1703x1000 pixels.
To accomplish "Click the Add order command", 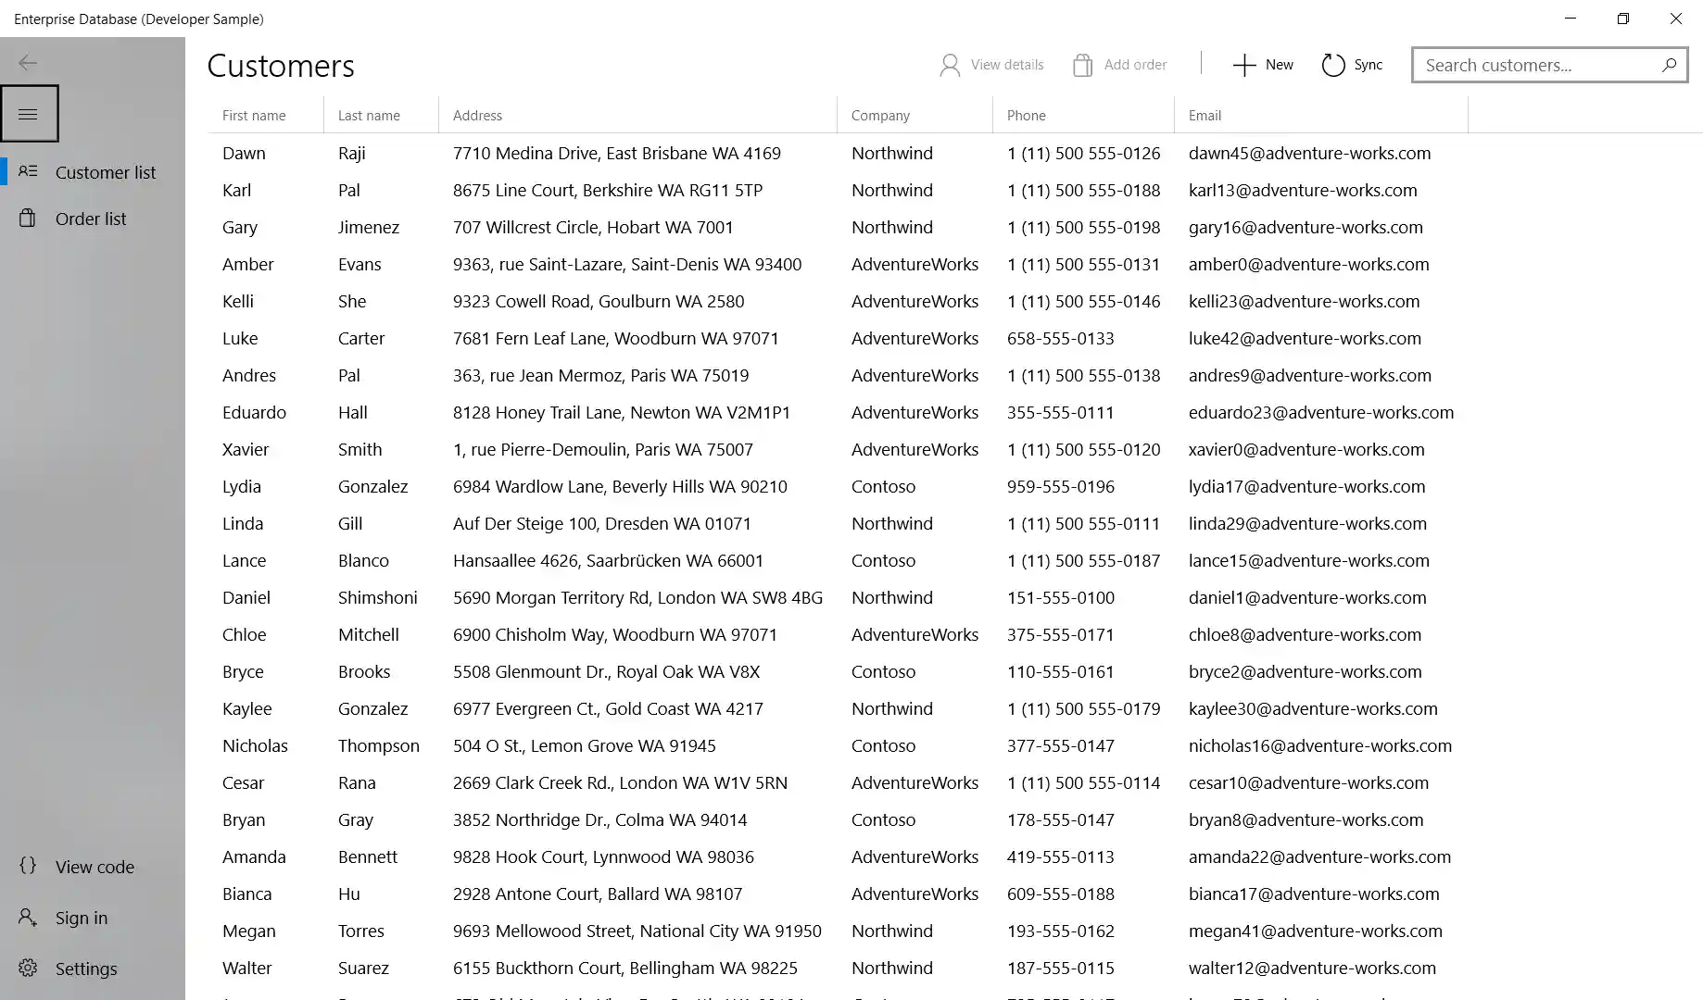I will 1119,64.
